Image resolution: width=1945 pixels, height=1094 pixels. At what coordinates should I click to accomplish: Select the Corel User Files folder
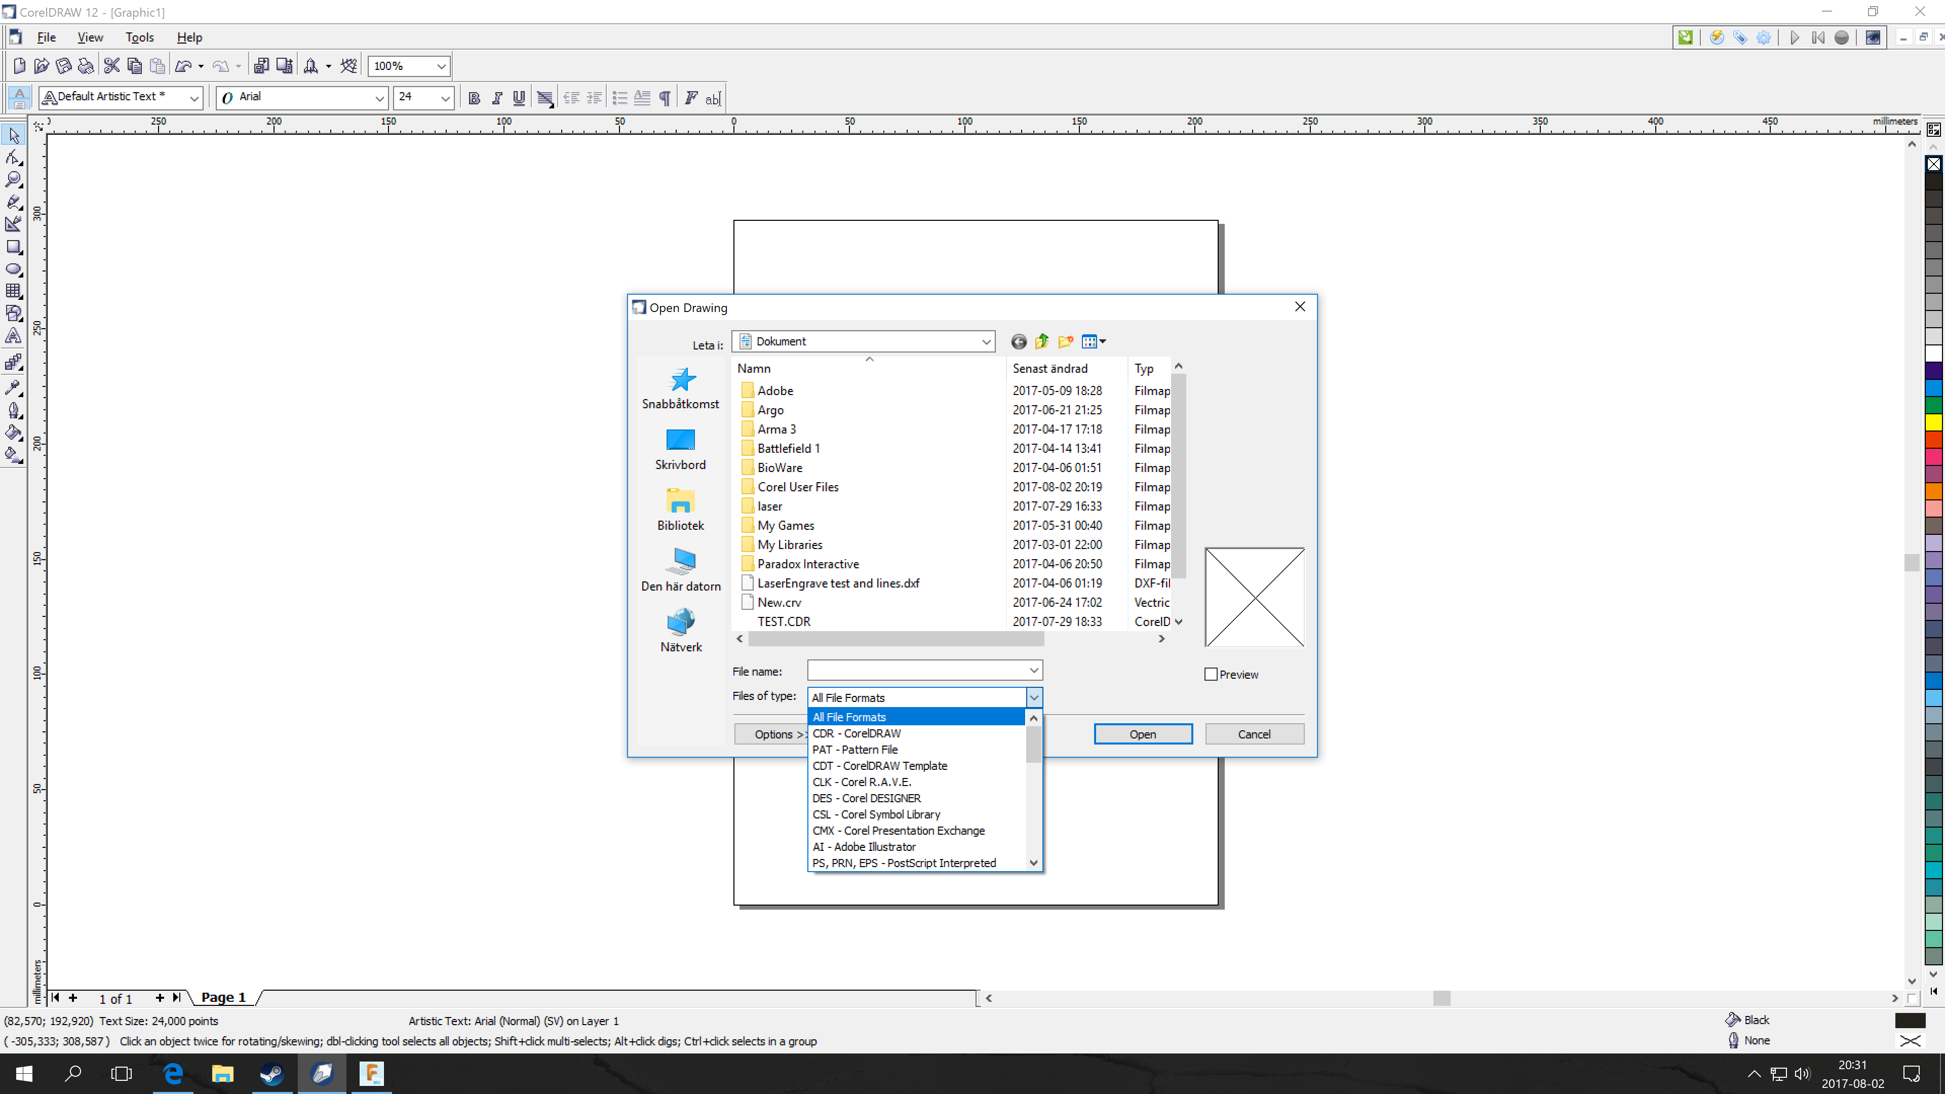point(797,487)
